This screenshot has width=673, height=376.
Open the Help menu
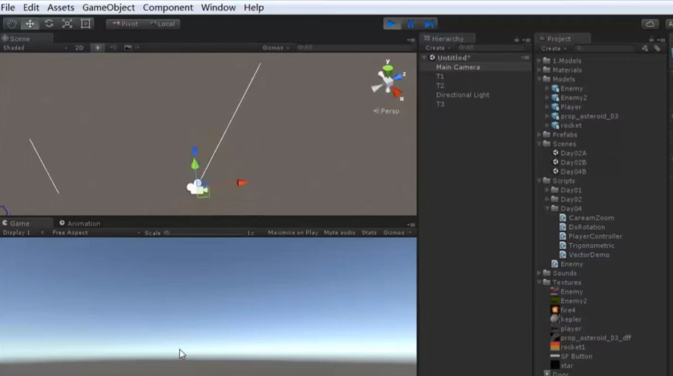(254, 8)
